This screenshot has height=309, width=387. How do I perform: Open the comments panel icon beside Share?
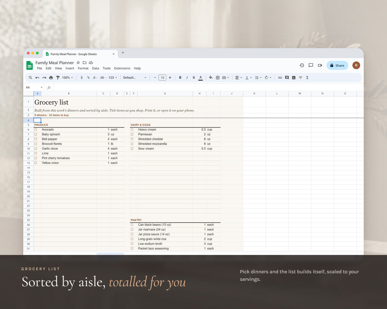click(311, 65)
